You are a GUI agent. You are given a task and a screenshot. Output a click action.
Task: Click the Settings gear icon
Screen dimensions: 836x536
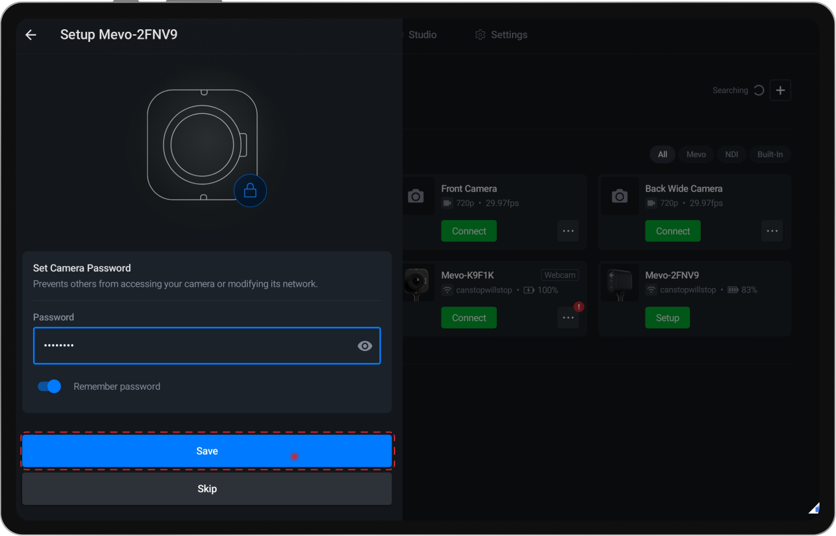pos(480,35)
